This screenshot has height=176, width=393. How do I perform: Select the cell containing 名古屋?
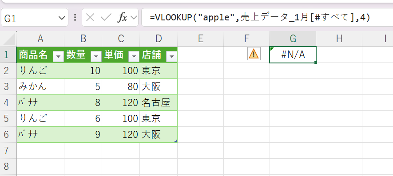coord(159,102)
